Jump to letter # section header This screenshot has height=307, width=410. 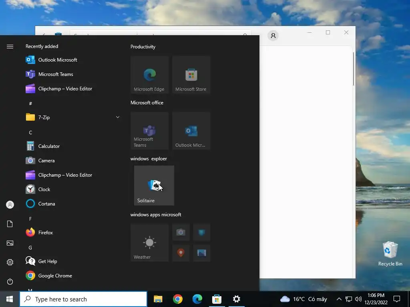(30, 104)
